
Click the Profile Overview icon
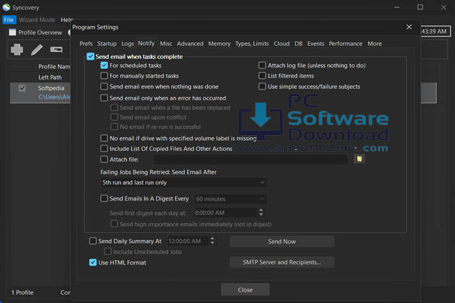pos(13,32)
